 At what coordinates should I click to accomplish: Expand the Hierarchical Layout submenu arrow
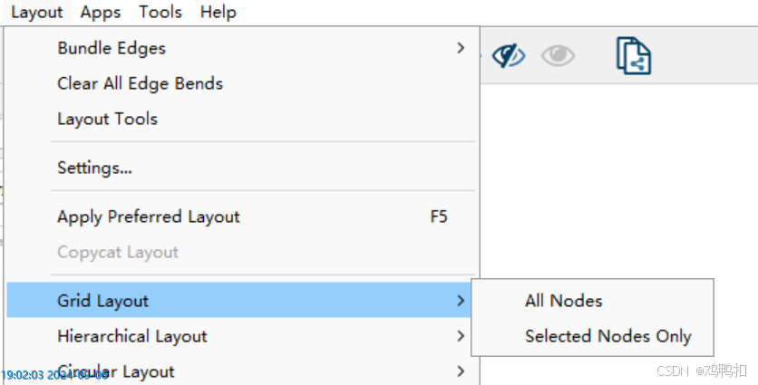461,336
